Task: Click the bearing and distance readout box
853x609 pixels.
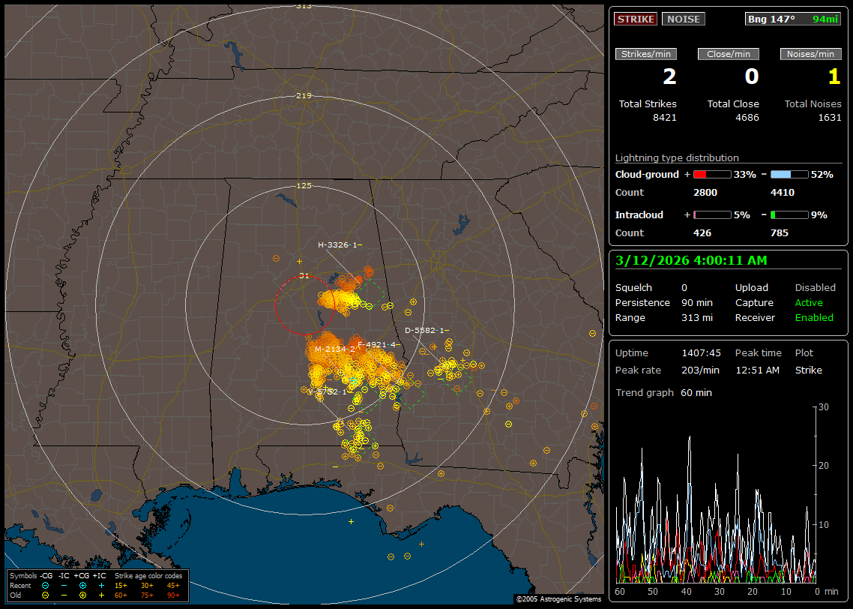Action: (x=793, y=19)
